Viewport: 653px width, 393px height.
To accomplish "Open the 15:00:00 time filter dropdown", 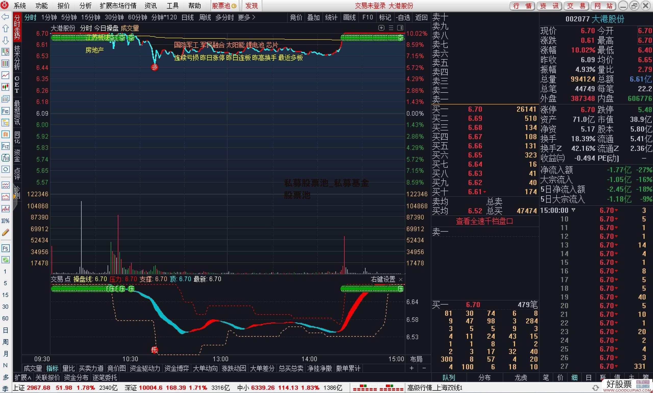I will coord(573,210).
